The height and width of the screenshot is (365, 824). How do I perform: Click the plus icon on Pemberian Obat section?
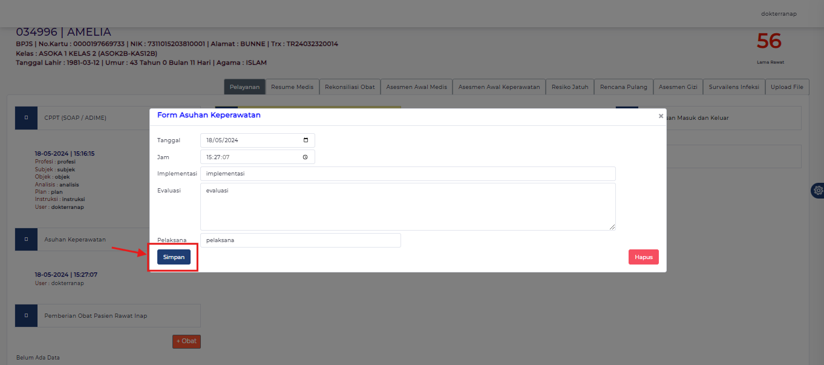pyautogui.click(x=26, y=315)
